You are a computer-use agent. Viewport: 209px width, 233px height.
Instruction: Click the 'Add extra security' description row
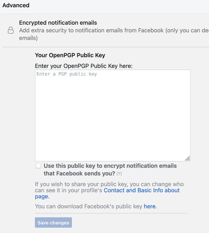(x=114, y=31)
